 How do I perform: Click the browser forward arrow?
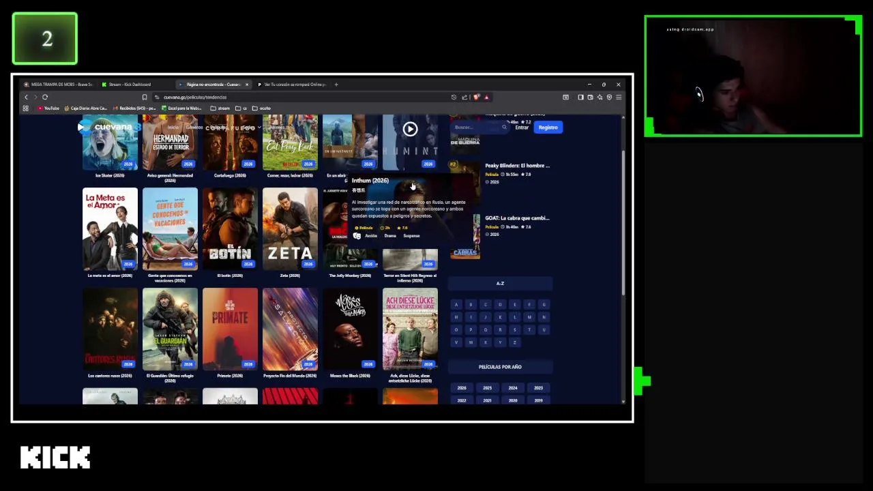(x=35, y=98)
